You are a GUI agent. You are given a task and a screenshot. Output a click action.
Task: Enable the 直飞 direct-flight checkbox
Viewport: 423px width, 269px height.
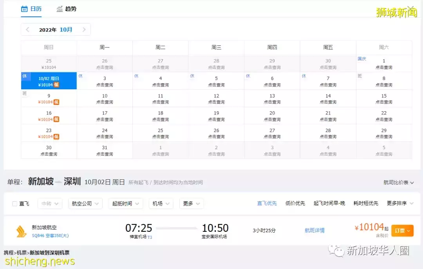14,204
